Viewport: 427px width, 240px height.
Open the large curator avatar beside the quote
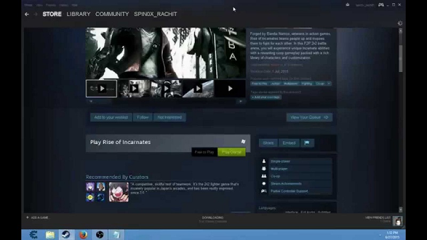pos(118,192)
